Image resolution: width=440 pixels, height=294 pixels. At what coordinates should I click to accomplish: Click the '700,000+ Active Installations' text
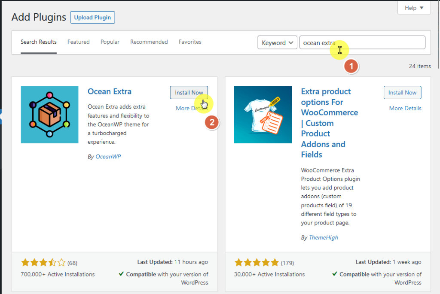coord(58,274)
